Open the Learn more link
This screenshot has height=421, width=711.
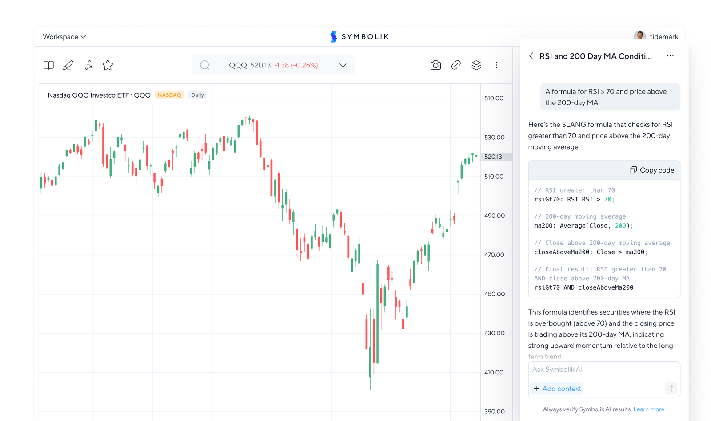[649, 409]
